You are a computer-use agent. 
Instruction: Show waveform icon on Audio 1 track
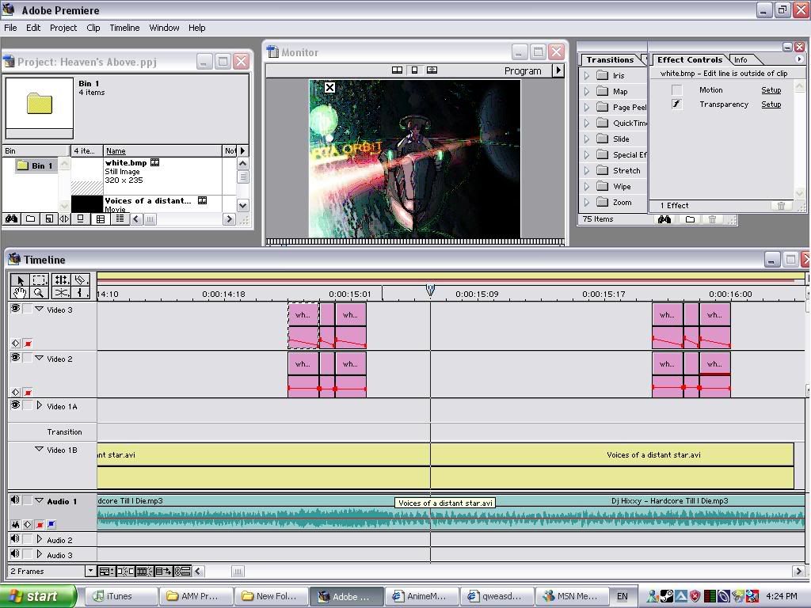click(x=15, y=524)
